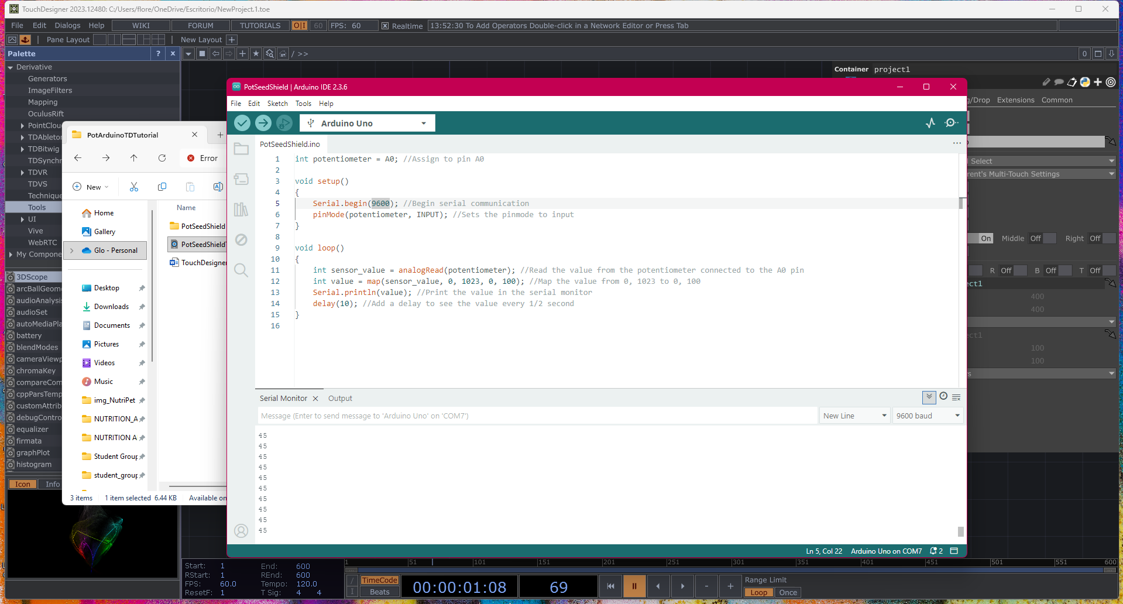Toggle the Realtime checkbox
The height and width of the screenshot is (604, 1123).
point(385,26)
